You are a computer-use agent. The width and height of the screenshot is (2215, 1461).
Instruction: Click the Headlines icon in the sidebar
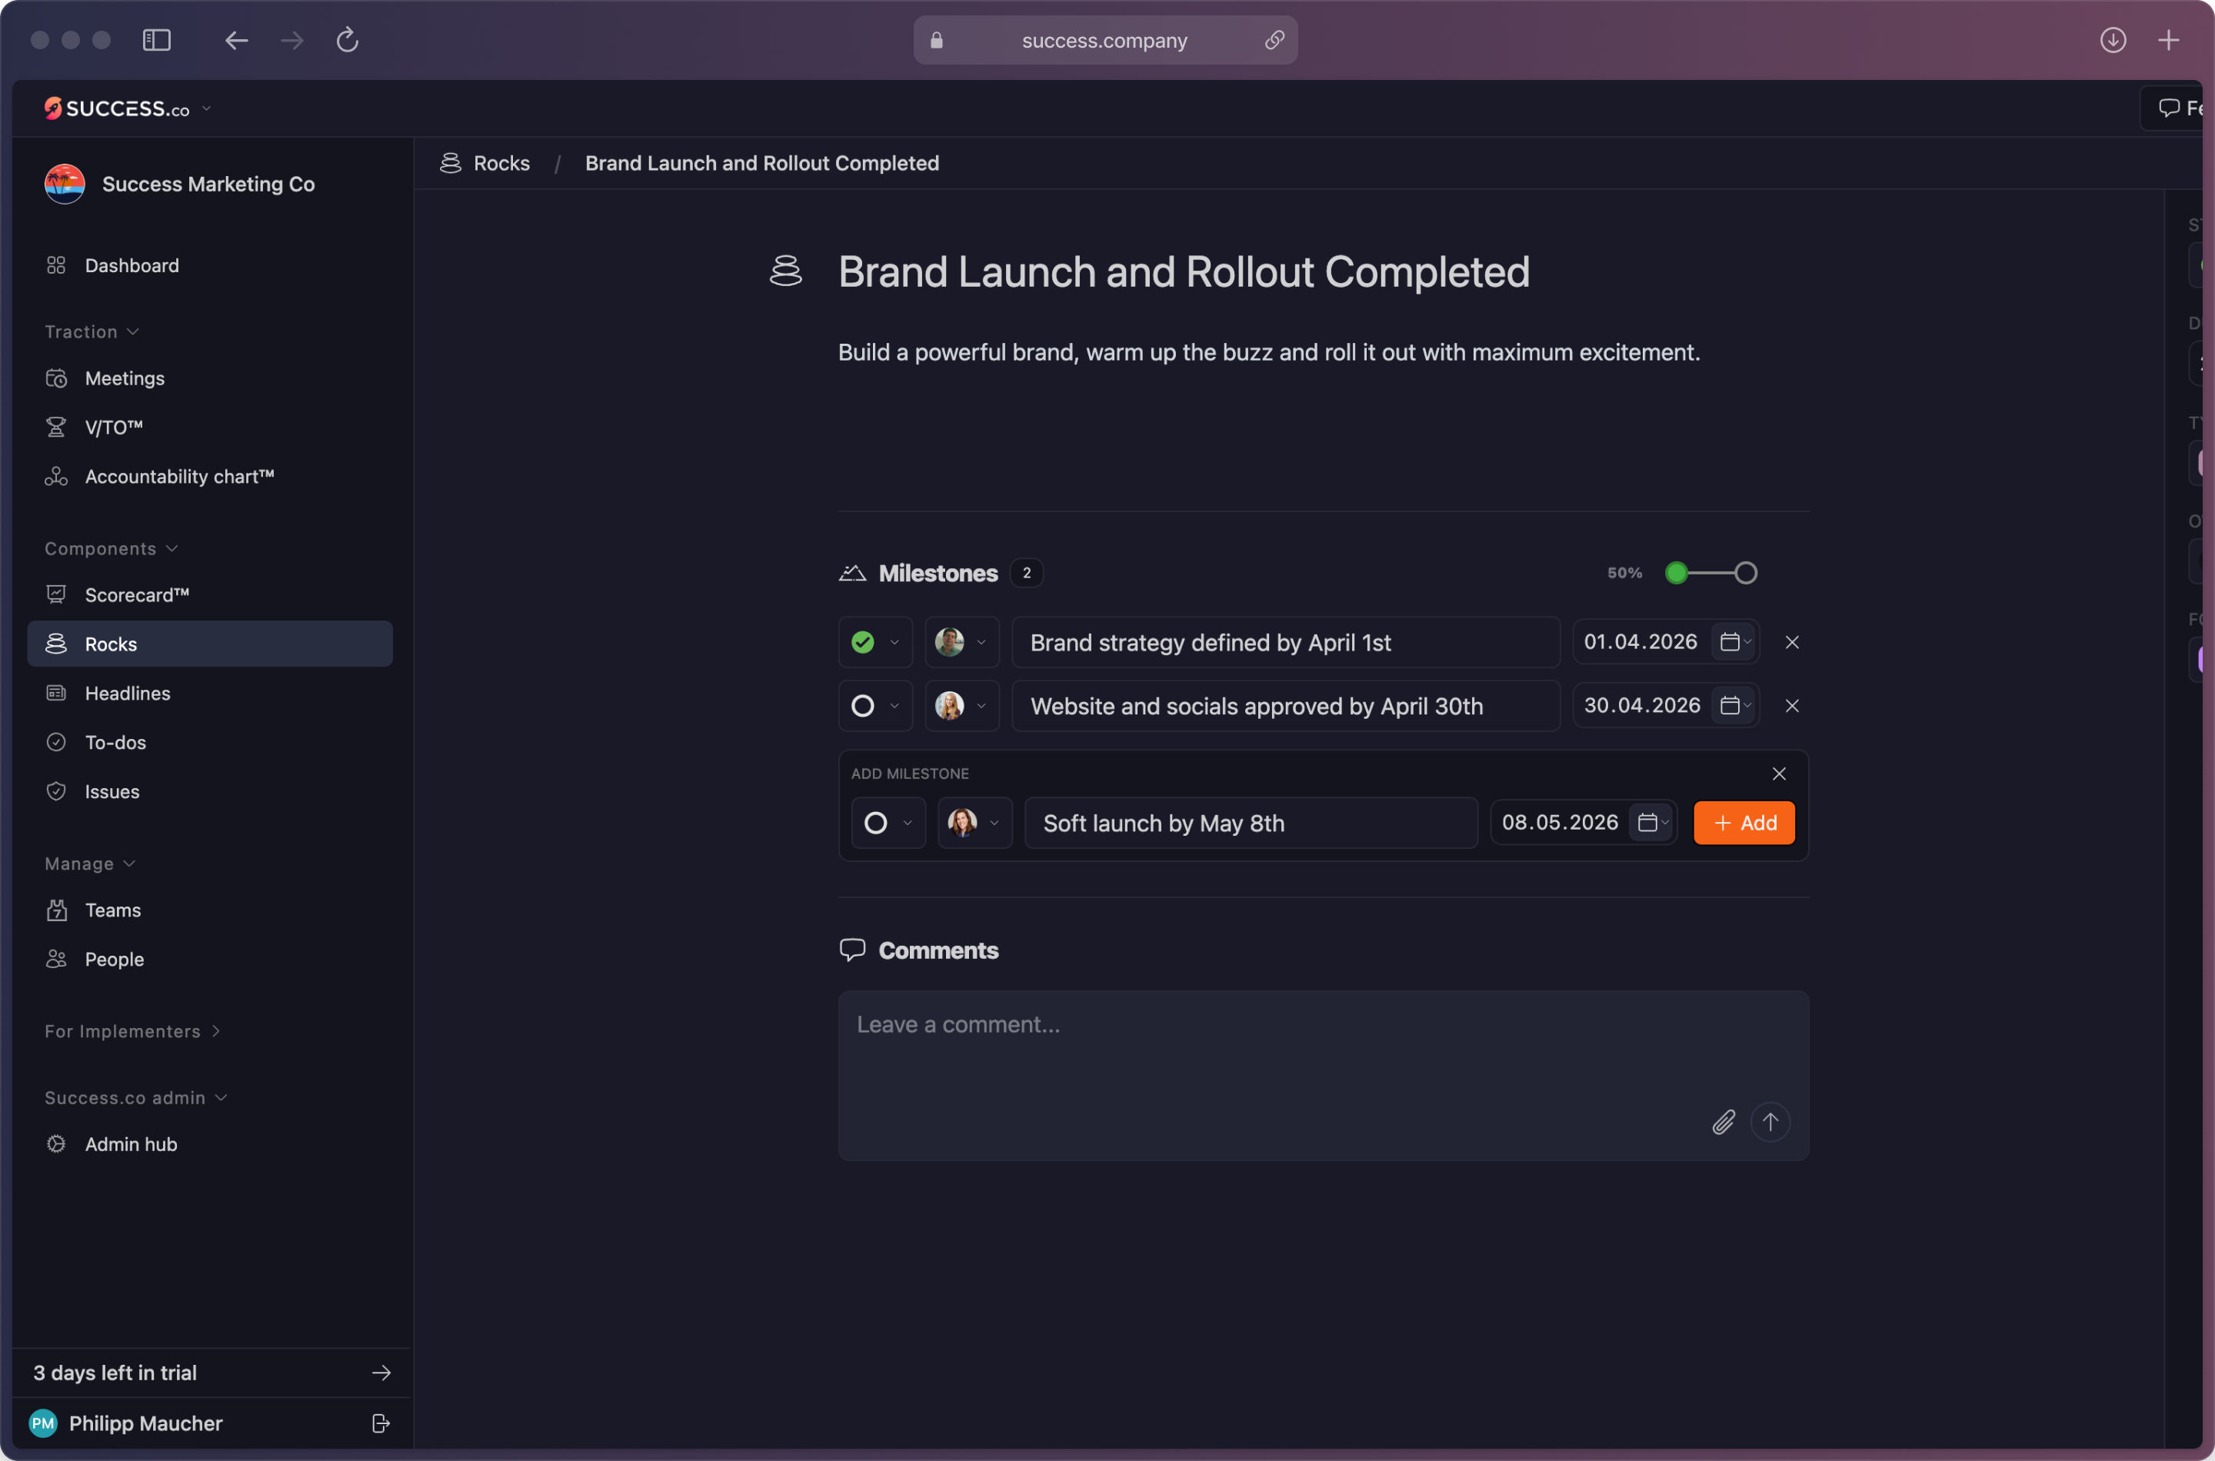click(x=57, y=692)
